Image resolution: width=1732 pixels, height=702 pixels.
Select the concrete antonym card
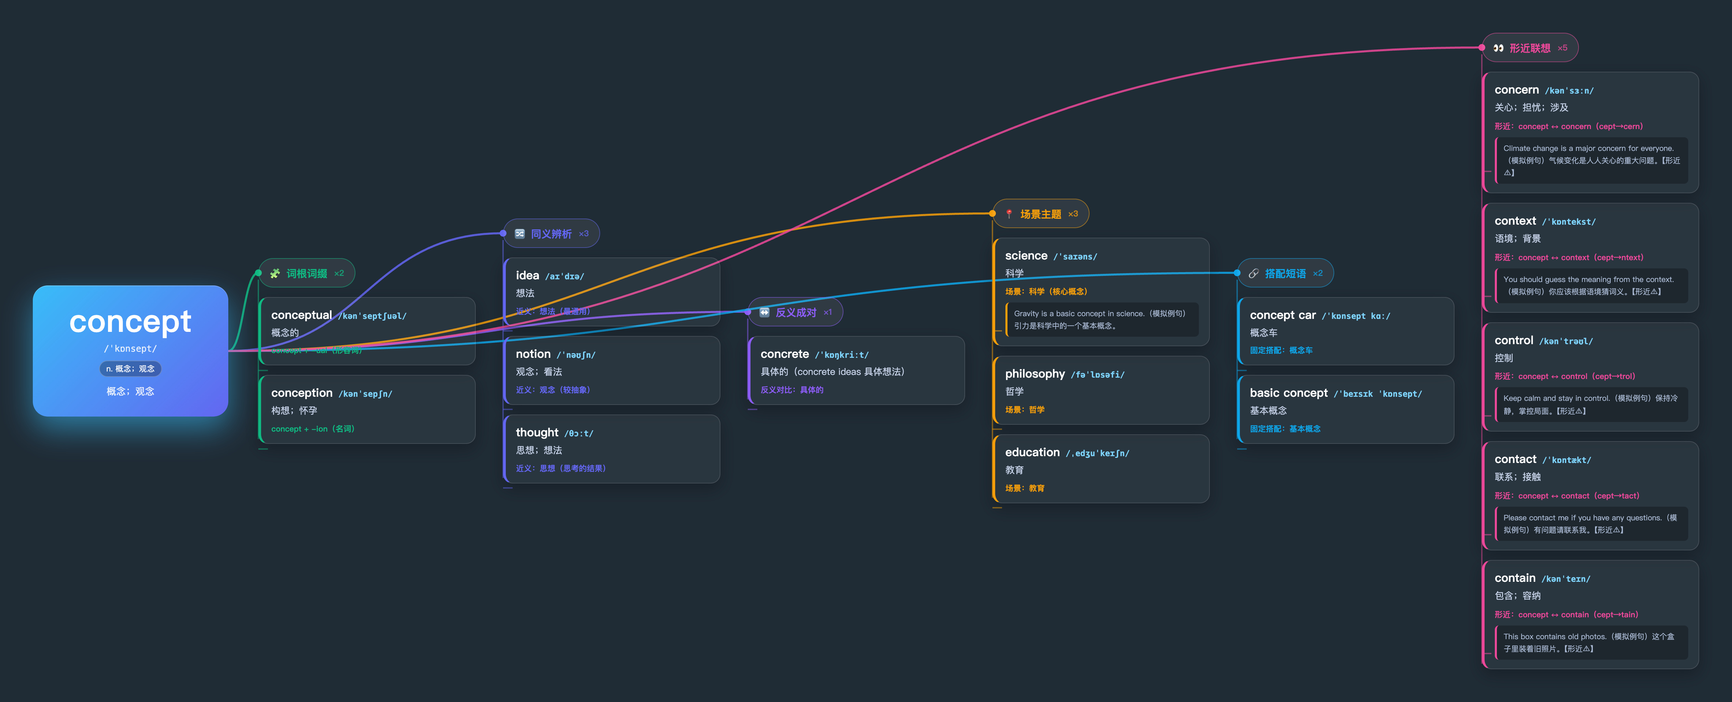coord(856,370)
